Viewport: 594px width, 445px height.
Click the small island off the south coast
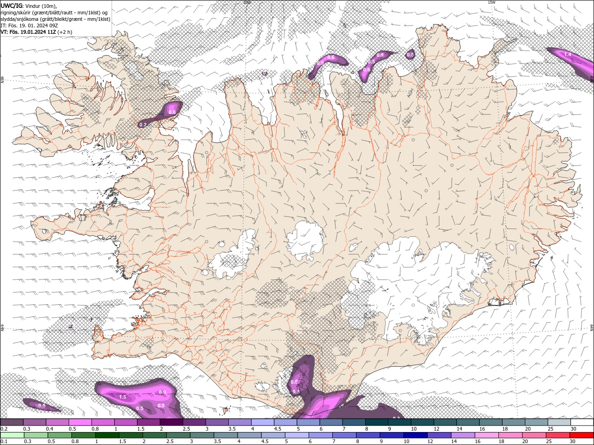click(x=226, y=409)
